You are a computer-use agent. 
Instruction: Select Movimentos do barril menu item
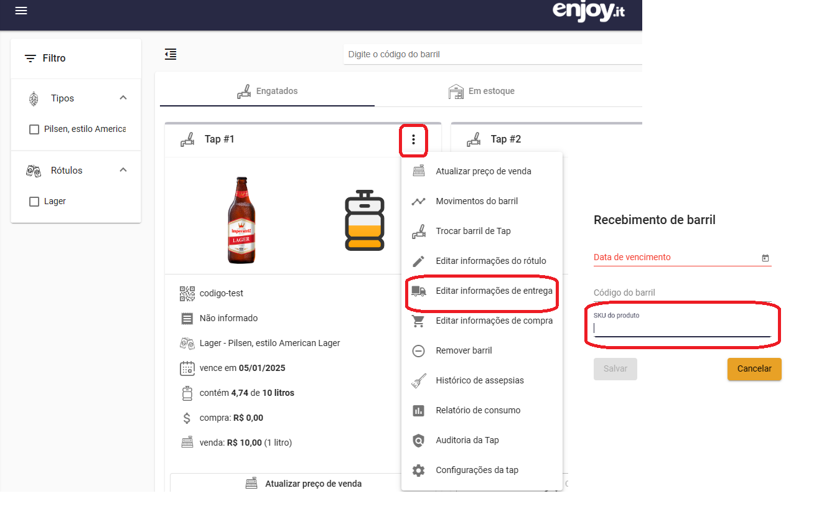(482, 201)
